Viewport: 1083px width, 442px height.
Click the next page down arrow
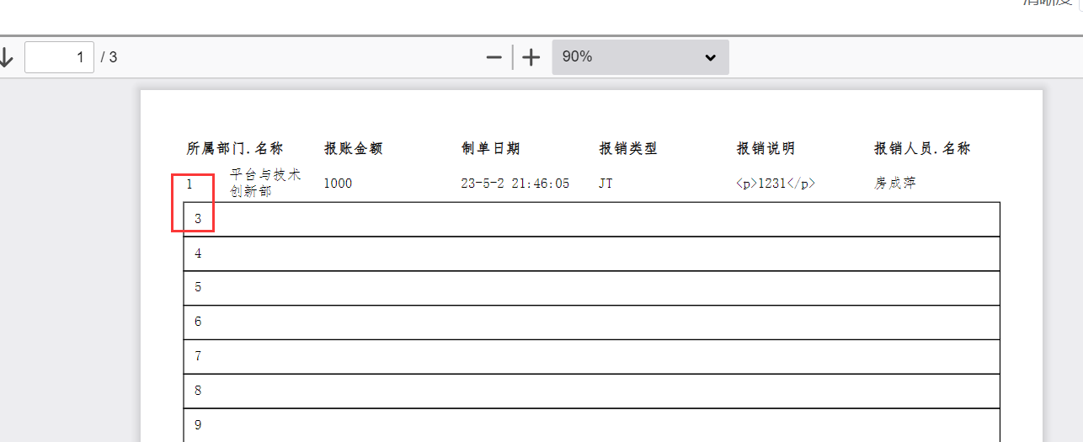[x=6, y=57]
